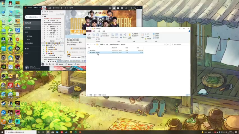
Task: Click the gamepad icon in YY toolbar
Action: click(x=122, y=8)
